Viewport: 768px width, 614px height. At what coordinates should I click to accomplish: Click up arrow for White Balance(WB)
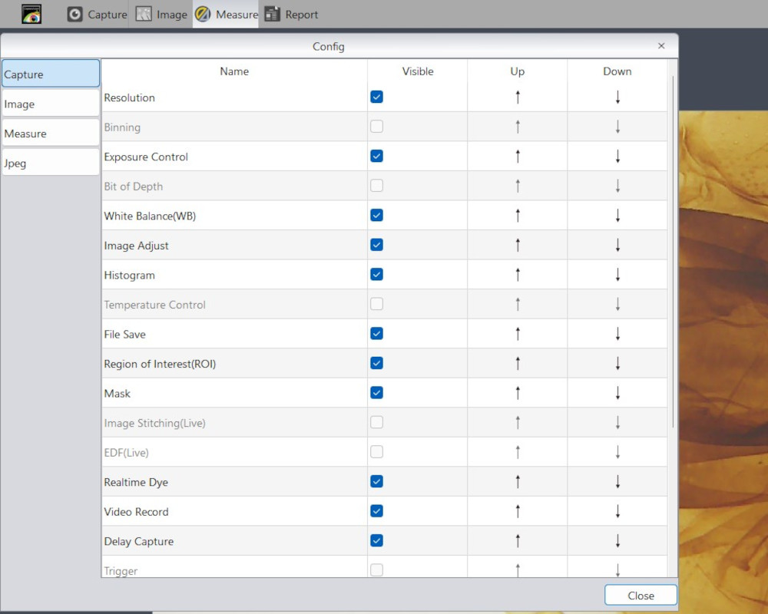518,216
